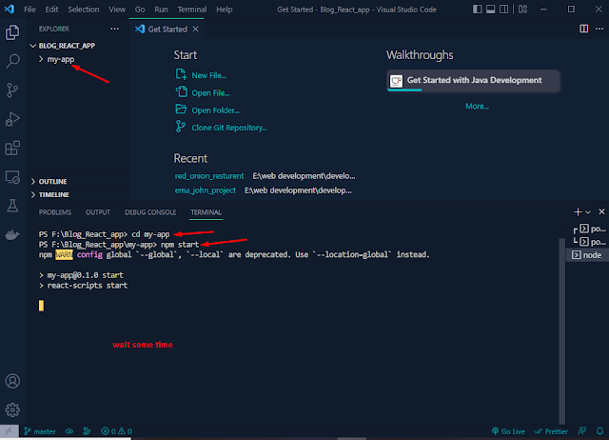Select the node terminal instance
609x440 pixels.
[587, 255]
